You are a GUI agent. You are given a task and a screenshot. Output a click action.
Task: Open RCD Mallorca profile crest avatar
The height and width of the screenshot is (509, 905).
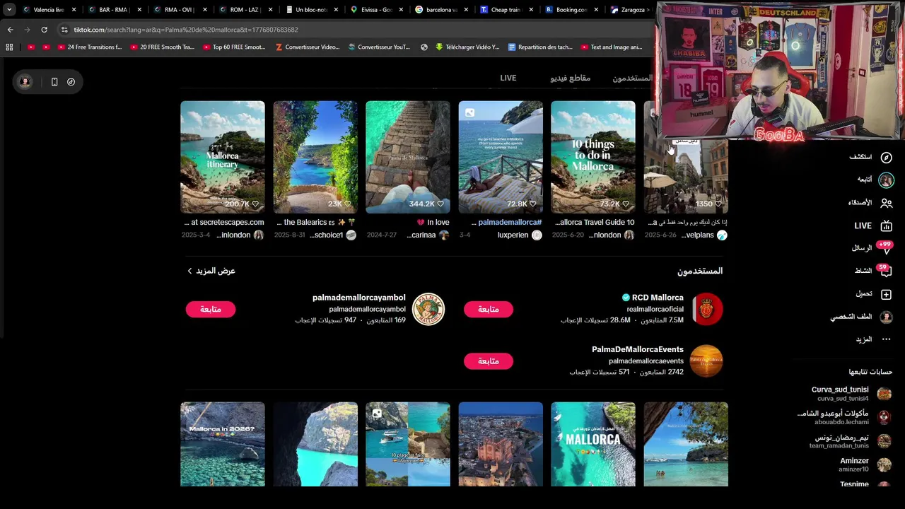pyautogui.click(x=706, y=310)
